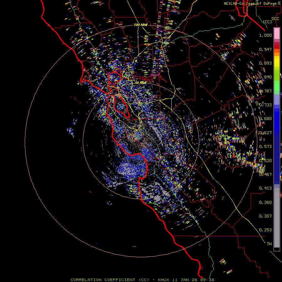The image size is (282, 282).
Task: Click the KMUX station identifier in caption
Action: [x=164, y=280]
